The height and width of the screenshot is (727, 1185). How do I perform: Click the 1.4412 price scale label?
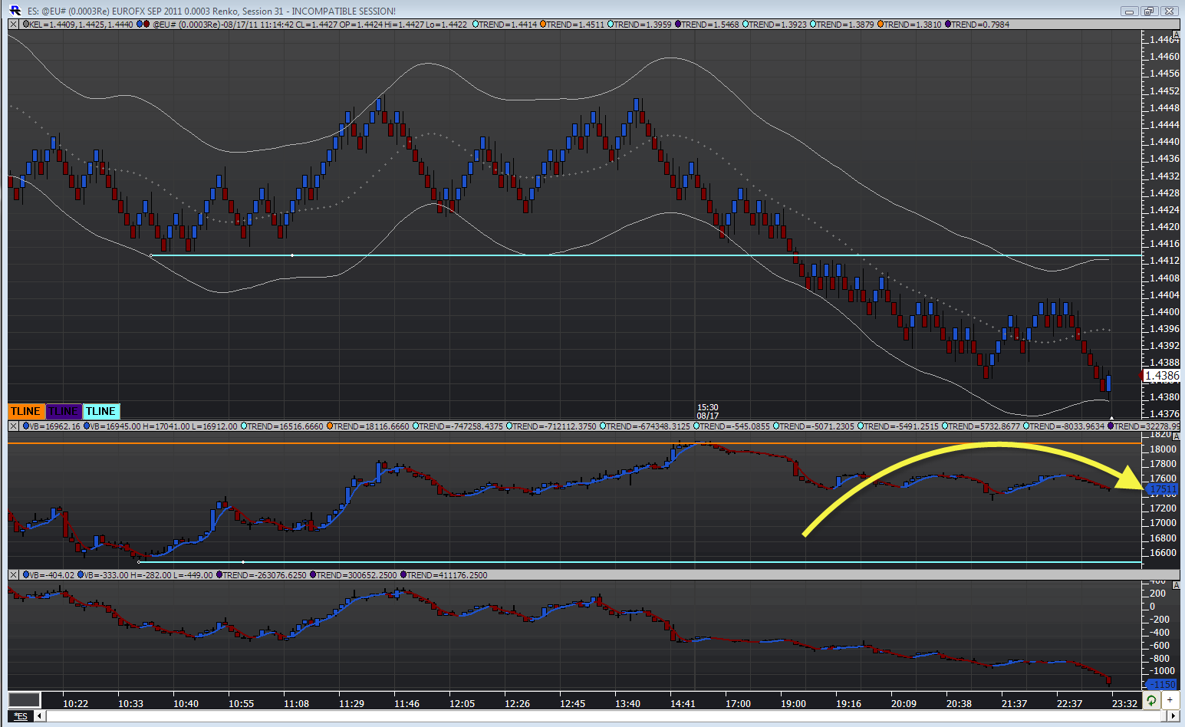[1165, 261]
